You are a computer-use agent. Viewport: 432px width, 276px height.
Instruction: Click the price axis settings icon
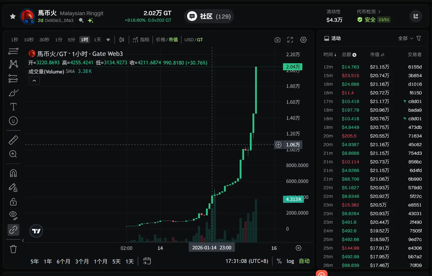pos(298,248)
